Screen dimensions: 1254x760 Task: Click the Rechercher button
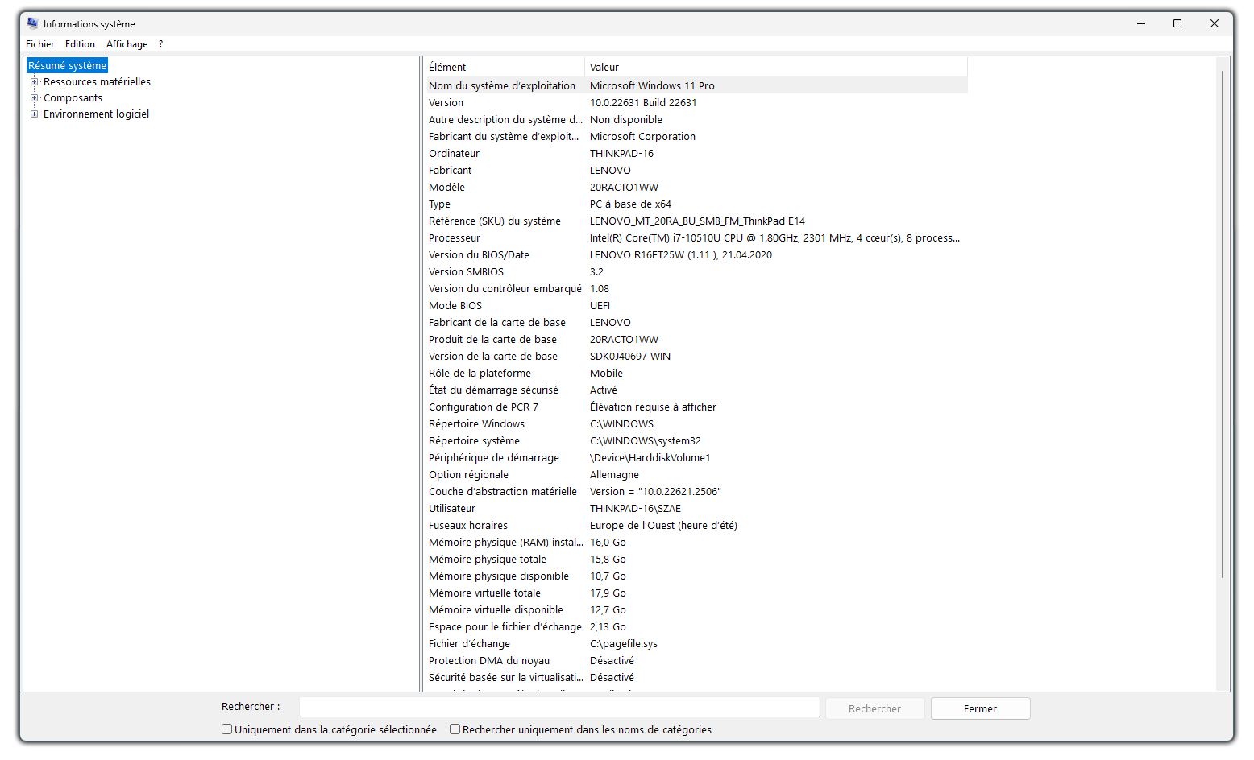(x=874, y=709)
